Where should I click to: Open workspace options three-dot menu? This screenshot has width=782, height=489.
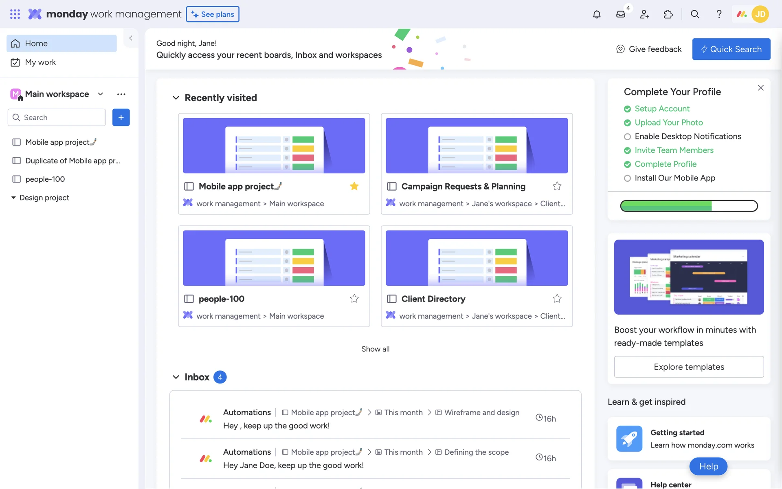click(x=121, y=94)
